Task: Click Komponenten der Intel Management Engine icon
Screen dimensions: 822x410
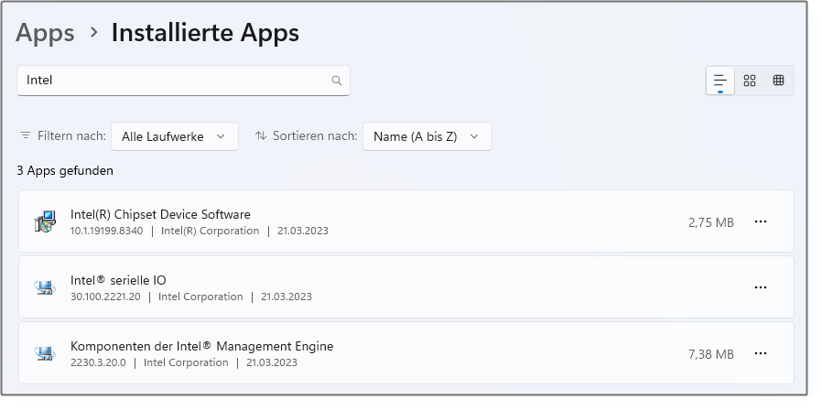Action: point(45,353)
